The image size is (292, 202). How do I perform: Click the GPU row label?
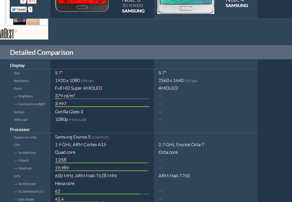coord(17,176)
